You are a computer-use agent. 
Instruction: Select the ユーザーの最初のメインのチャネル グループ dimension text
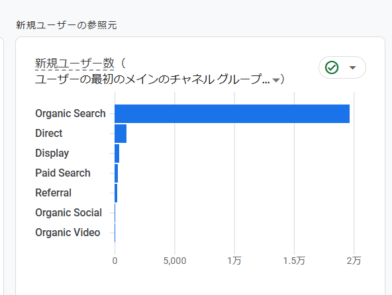click(x=152, y=79)
